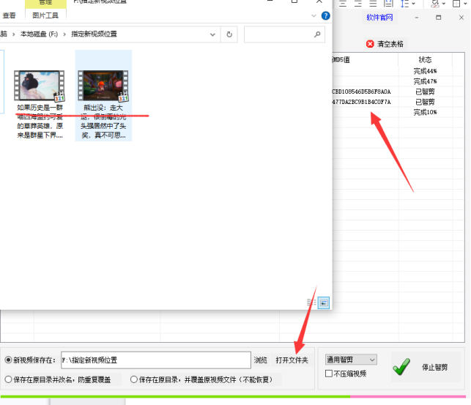471x405 pixels.
Task: Click the distributed alignment icon in toolbar
Action: pyautogui.click(x=388, y=4)
